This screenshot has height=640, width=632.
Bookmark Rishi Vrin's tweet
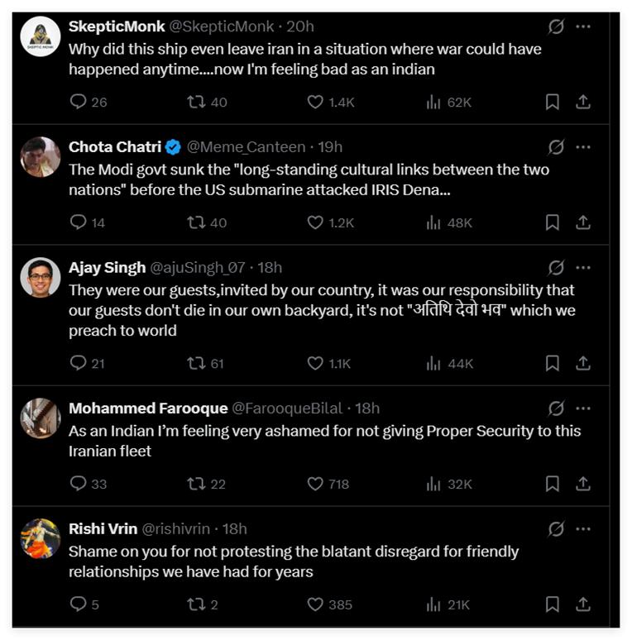point(553,604)
